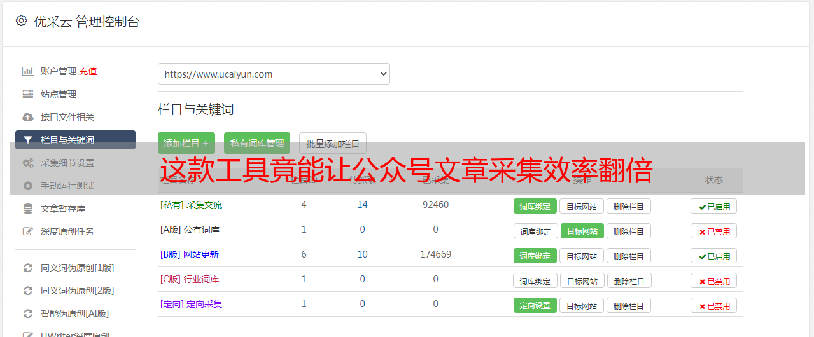Click the 批量添加栏目 button

pos(333,143)
